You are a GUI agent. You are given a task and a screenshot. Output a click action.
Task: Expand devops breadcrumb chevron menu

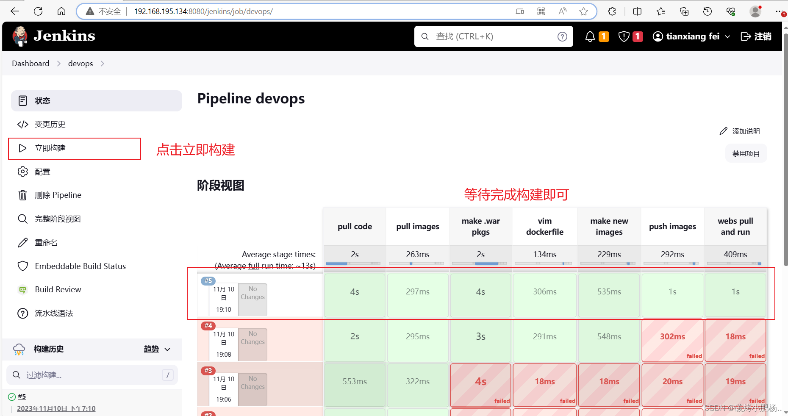coord(103,64)
